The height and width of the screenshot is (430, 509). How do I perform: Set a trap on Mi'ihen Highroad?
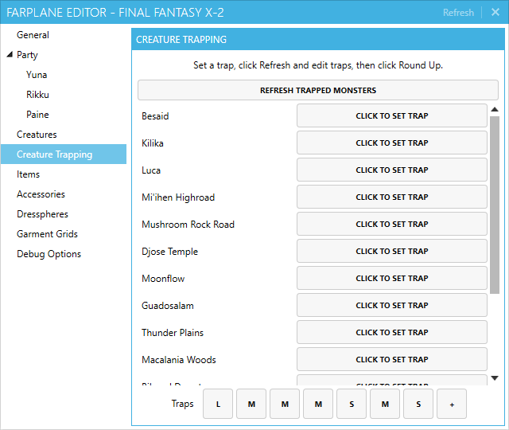392,197
